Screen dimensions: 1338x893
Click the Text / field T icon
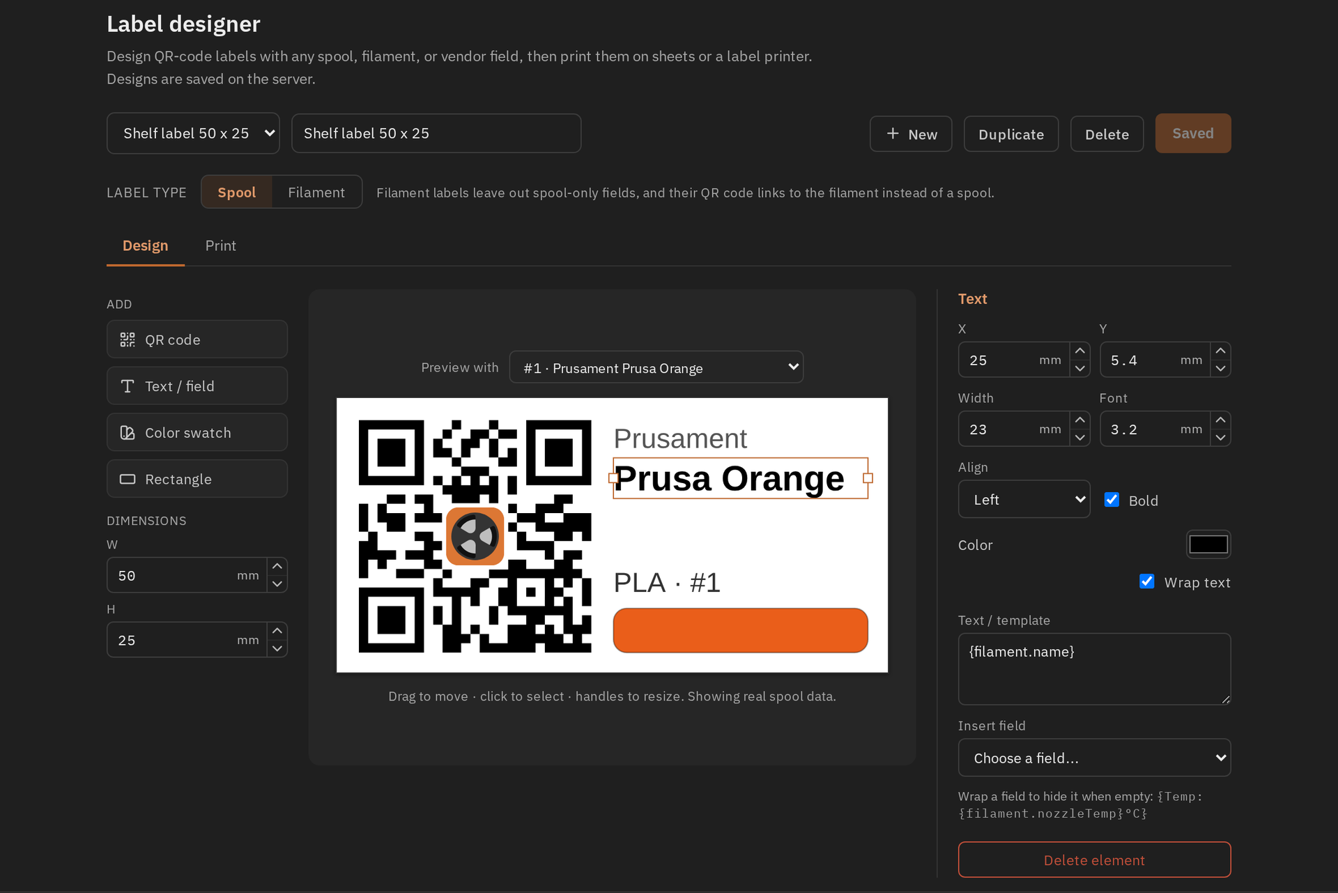[128, 386]
